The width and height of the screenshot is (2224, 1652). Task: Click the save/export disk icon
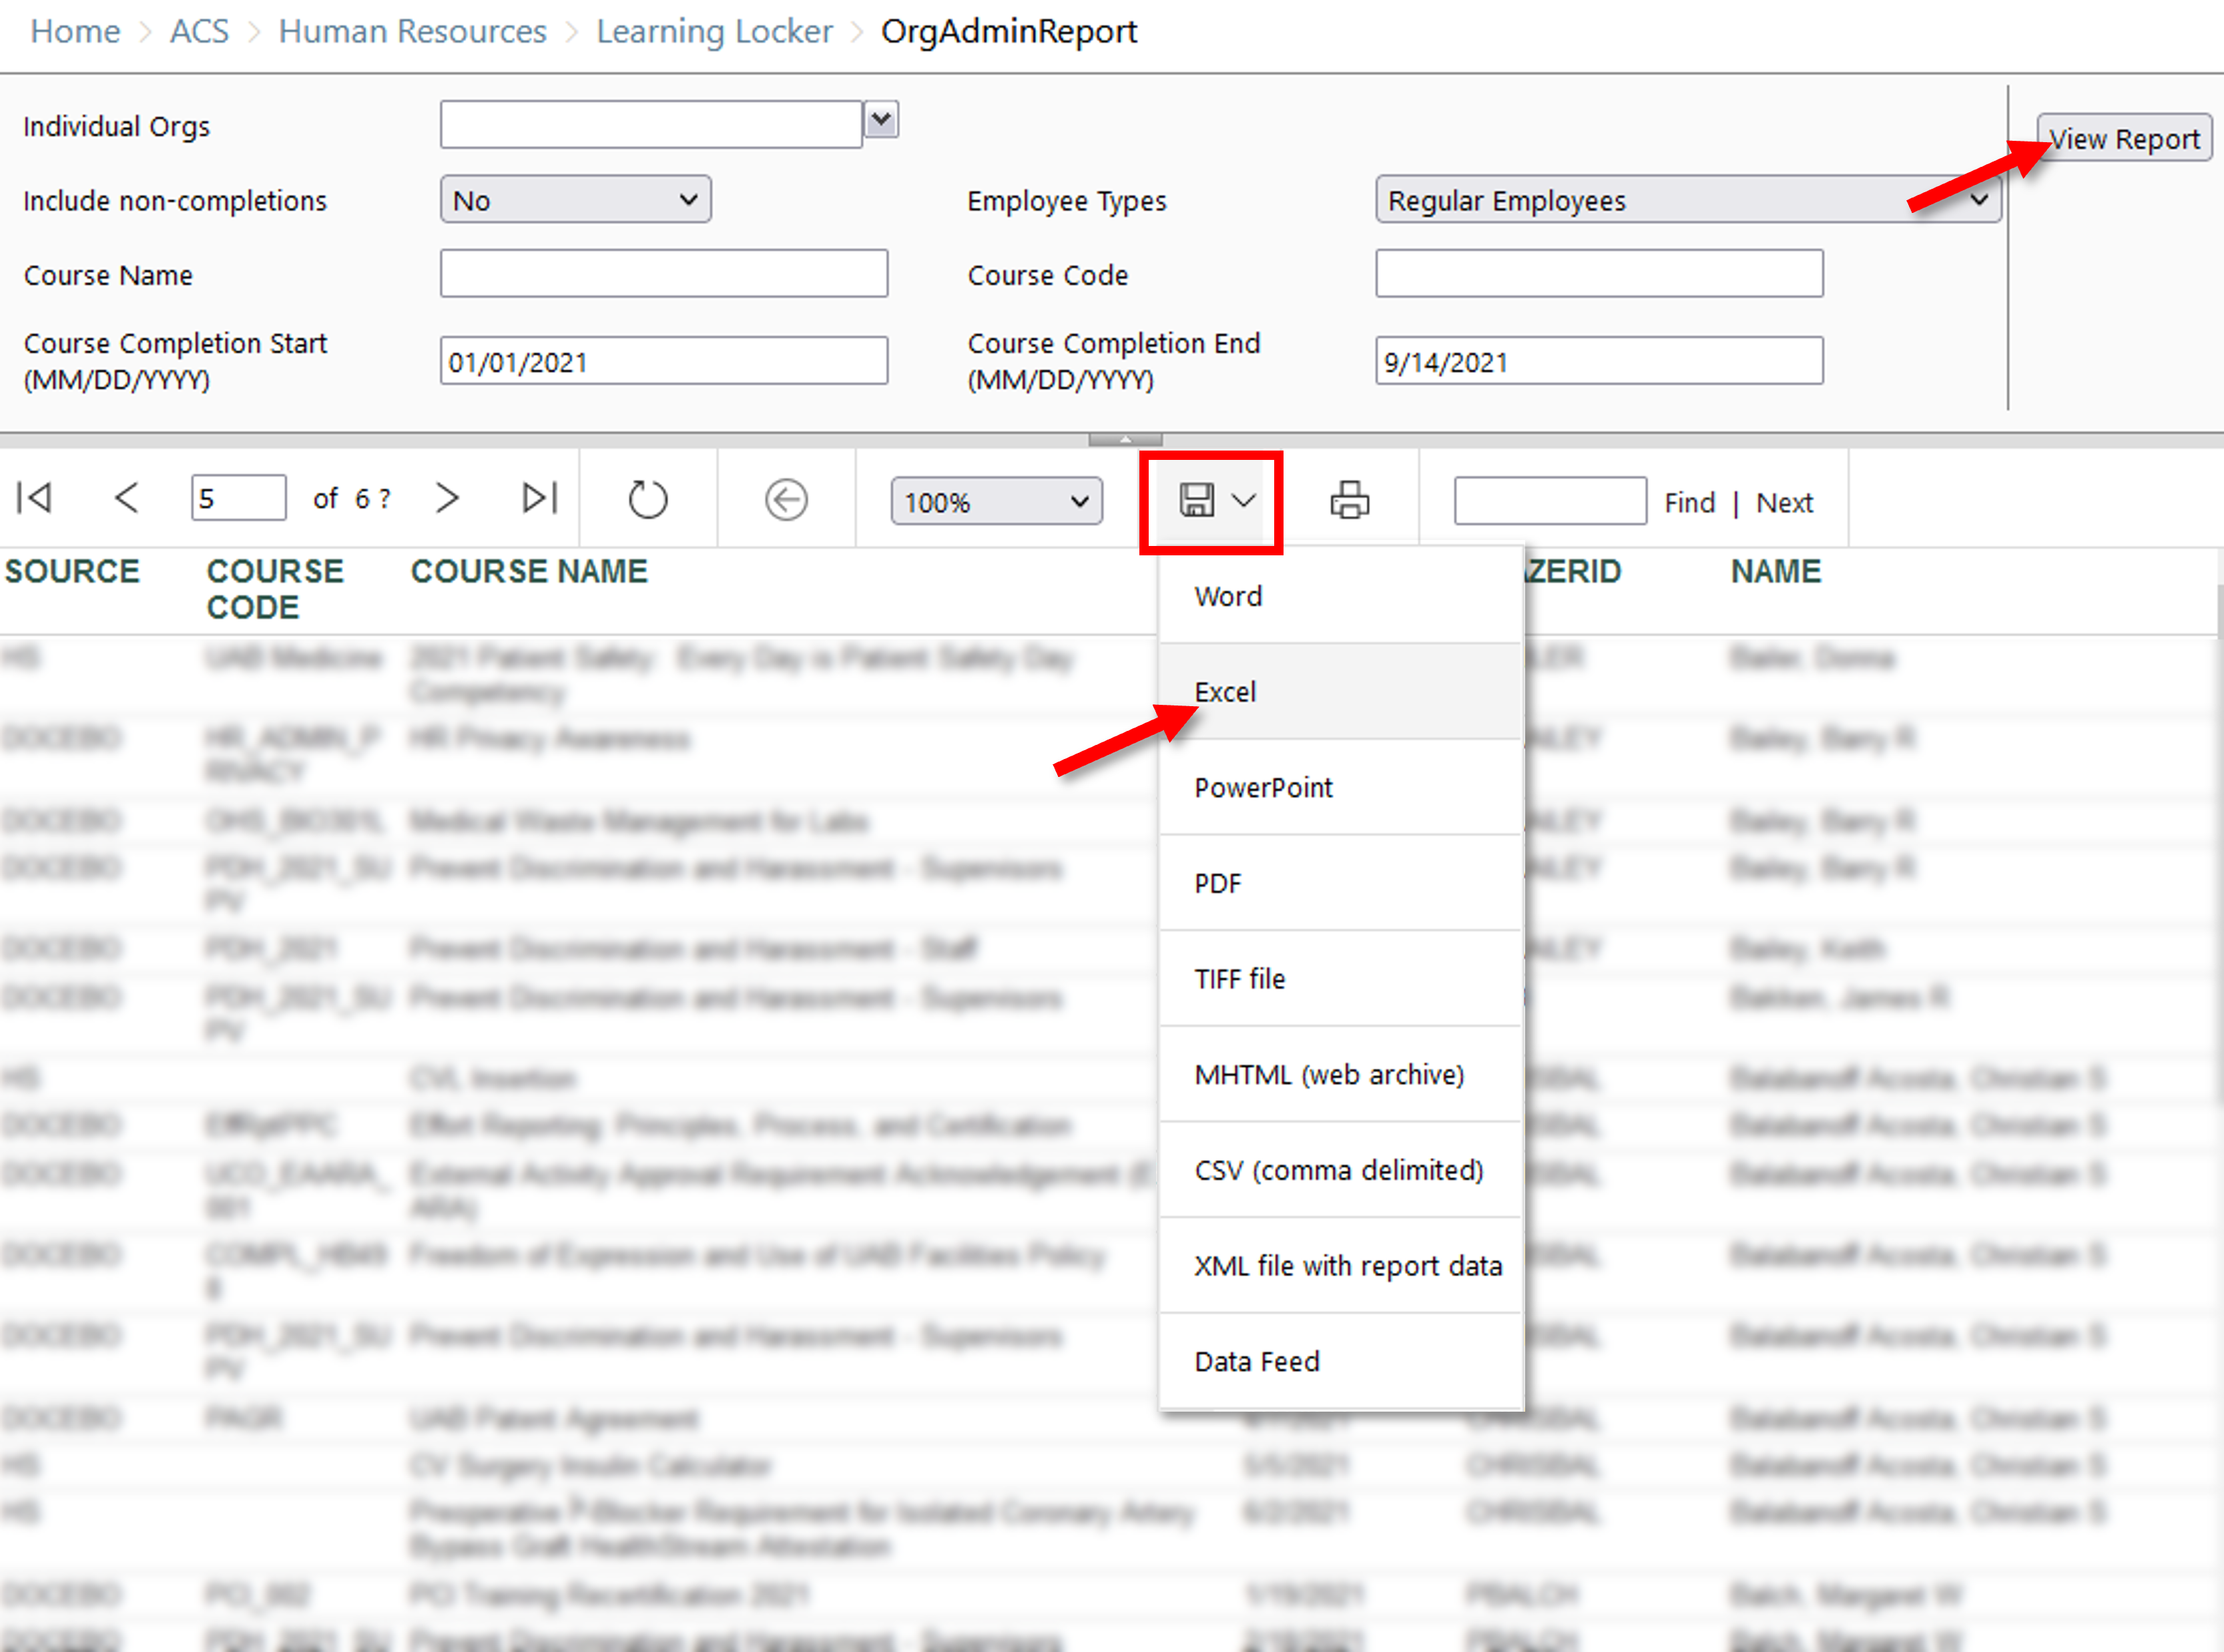[x=1197, y=500]
